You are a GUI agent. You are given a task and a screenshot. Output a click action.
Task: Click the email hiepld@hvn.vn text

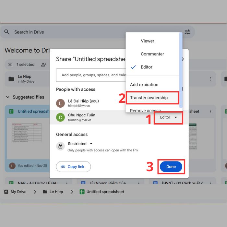click(x=79, y=106)
